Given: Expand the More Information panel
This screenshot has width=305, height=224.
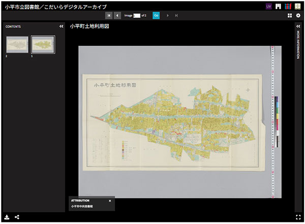Looking at the screenshot, I should coord(298,26).
